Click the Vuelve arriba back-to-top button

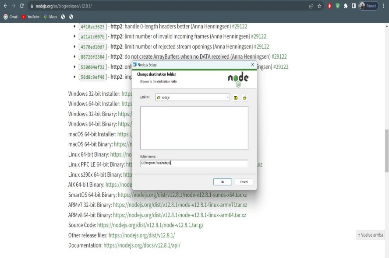tap(370, 235)
